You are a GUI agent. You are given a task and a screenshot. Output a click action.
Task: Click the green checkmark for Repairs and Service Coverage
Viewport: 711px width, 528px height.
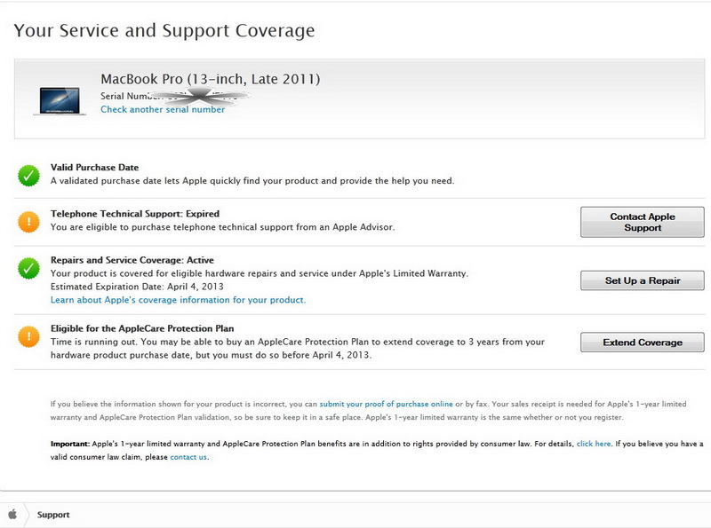pos(28,269)
